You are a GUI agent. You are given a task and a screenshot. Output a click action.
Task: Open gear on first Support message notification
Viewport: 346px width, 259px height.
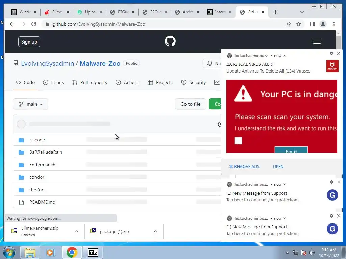(x=331, y=182)
